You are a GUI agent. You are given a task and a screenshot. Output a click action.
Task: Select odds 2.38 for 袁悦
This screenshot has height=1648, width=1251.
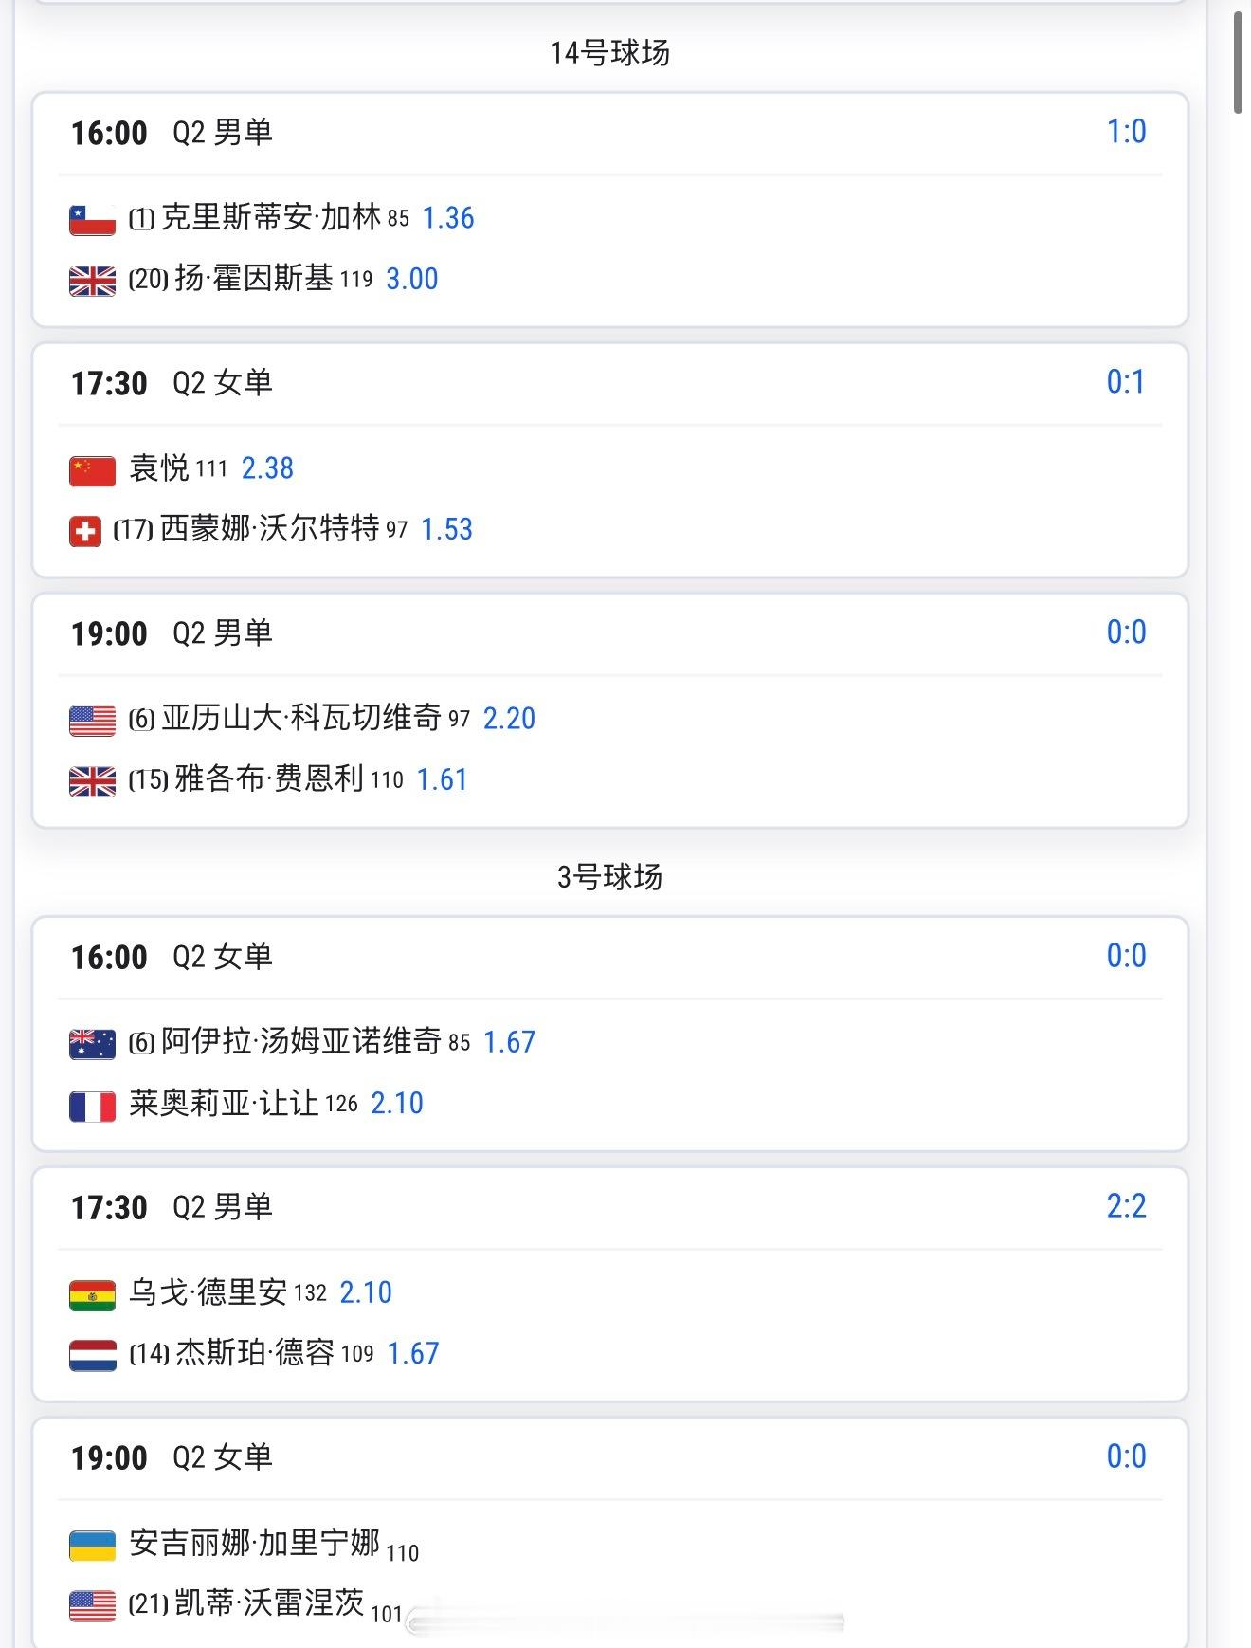[268, 468]
